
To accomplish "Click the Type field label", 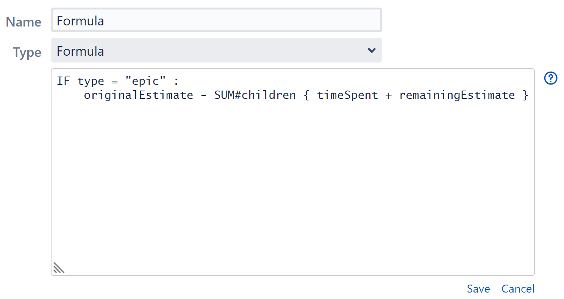I will click(27, 52).
